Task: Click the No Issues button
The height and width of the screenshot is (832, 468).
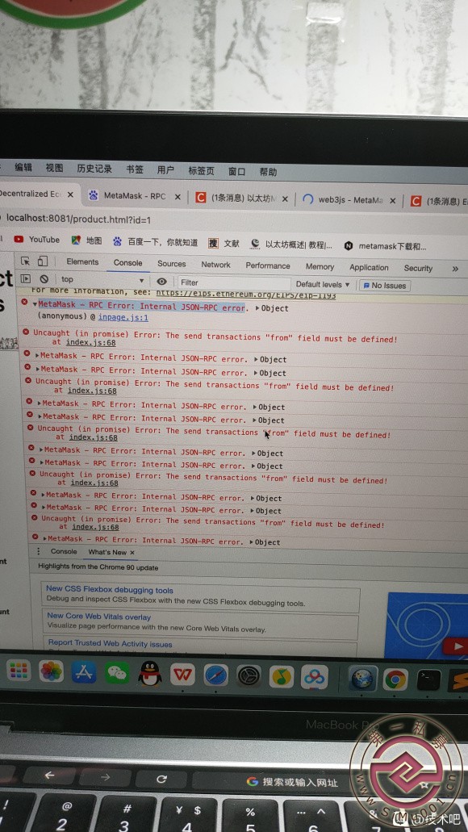Action: point(385,286)
